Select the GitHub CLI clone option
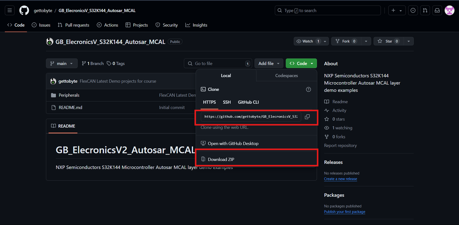459x225 pixels. [248, 102]
